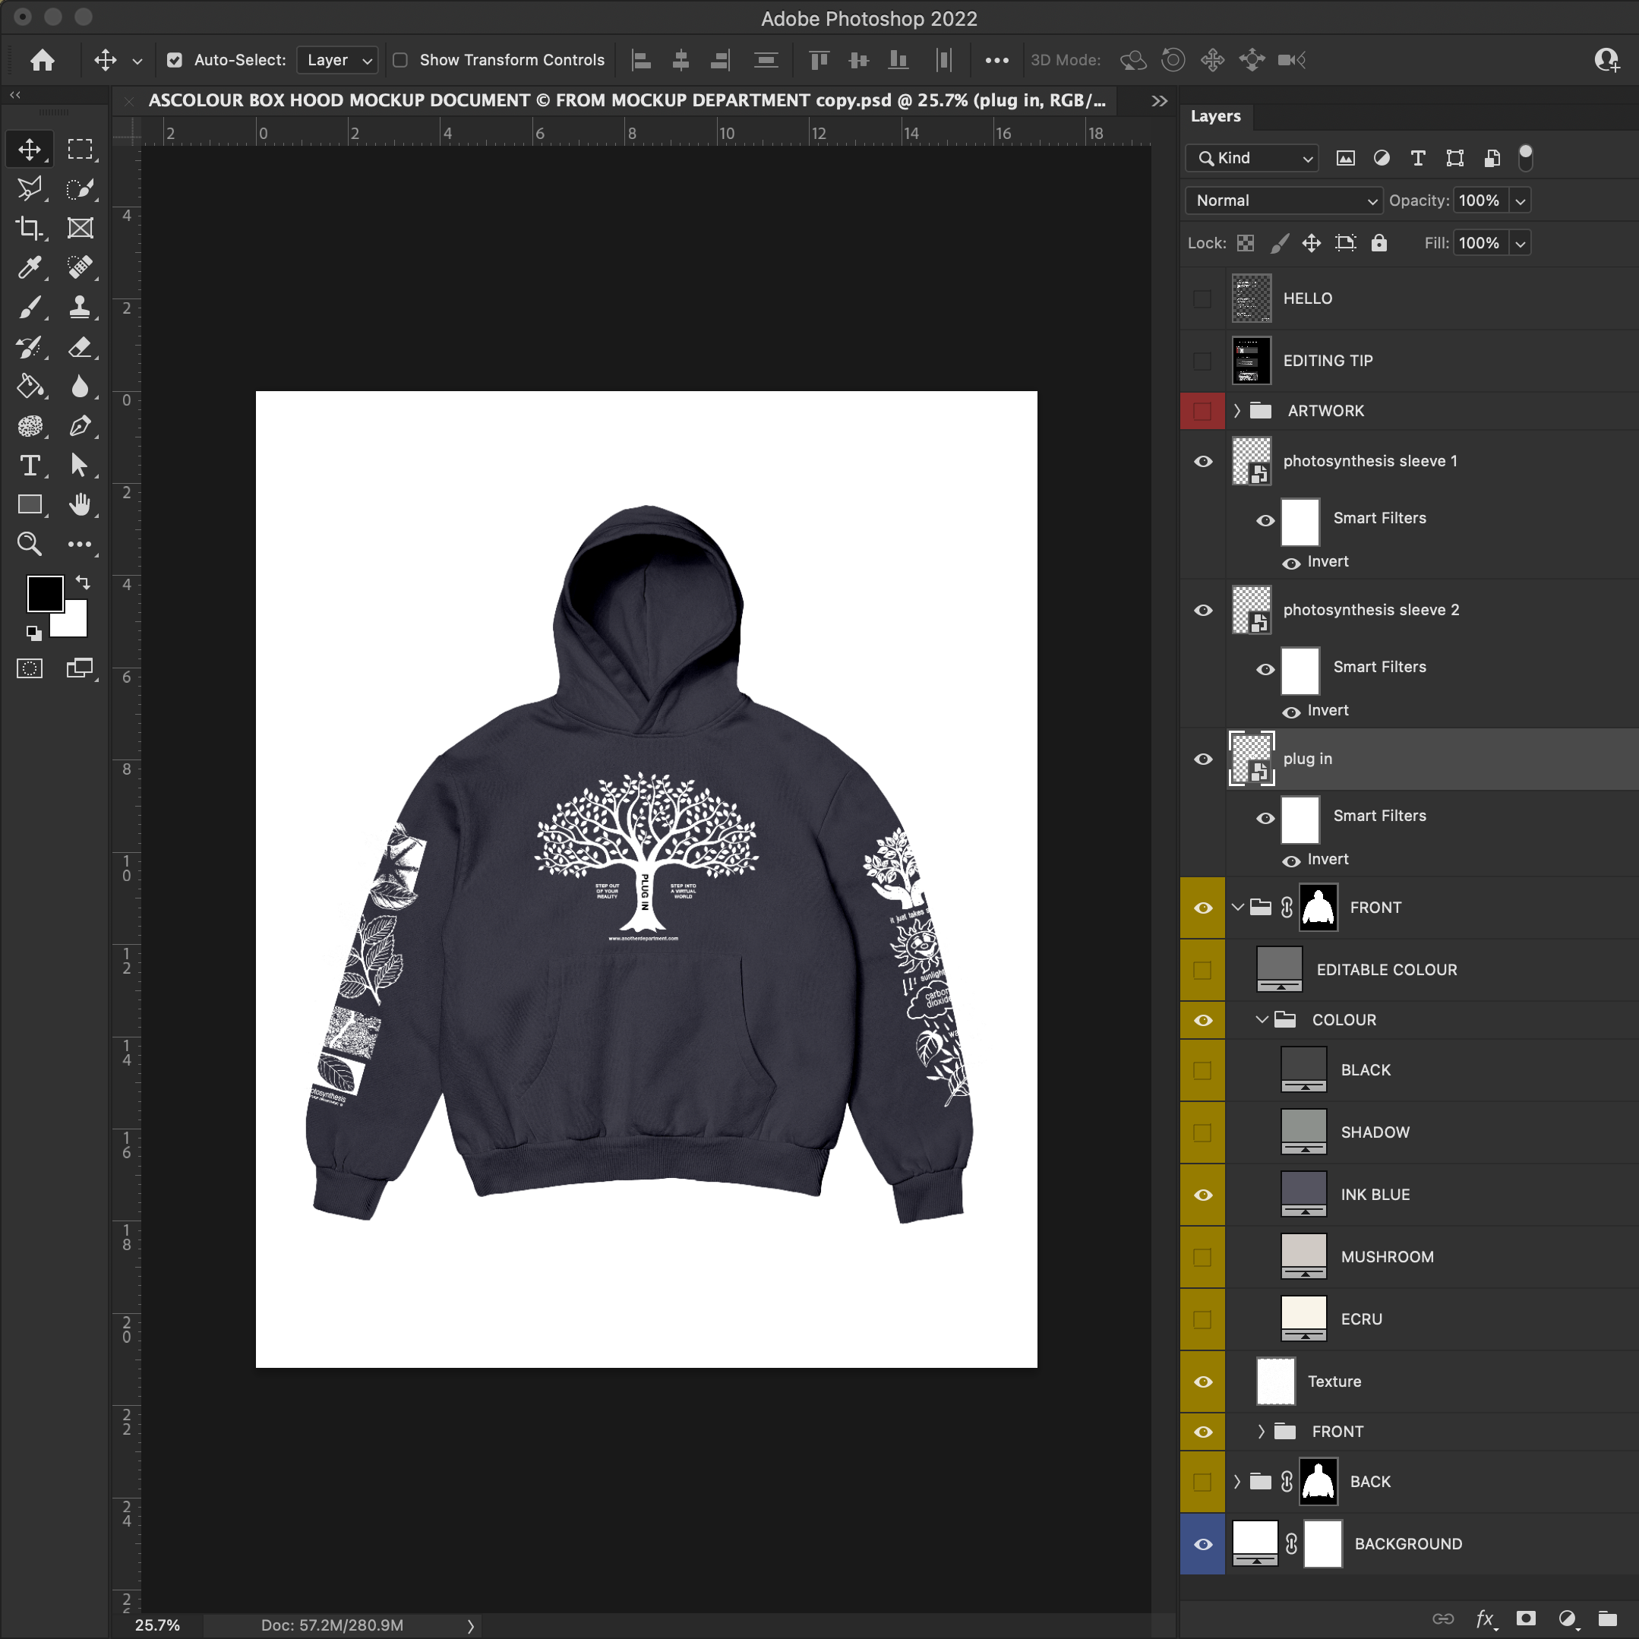Select the Horizontal Type tool

tap(30, 465)
